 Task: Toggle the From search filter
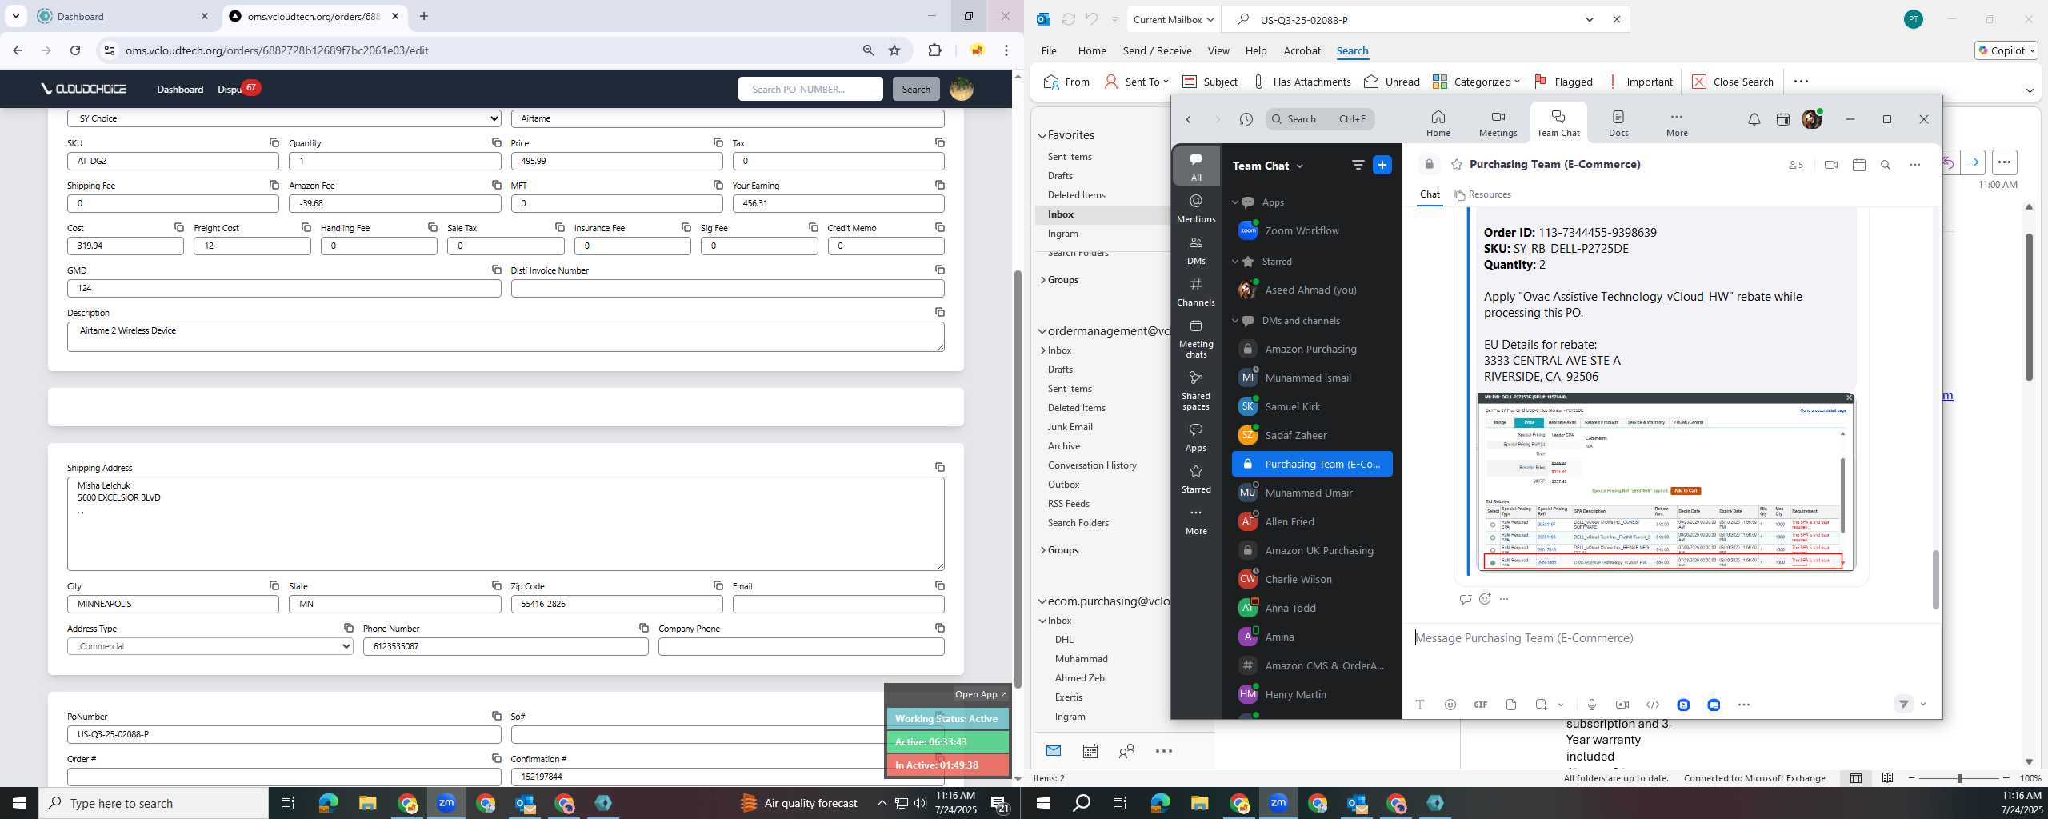[1066, 82]
